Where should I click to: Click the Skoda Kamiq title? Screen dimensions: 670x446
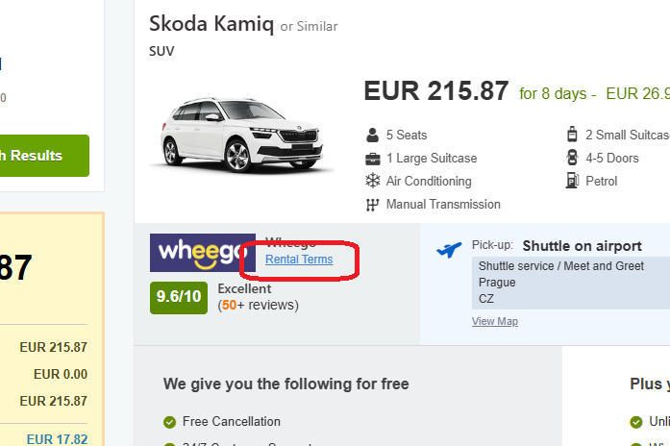(211, 24)
